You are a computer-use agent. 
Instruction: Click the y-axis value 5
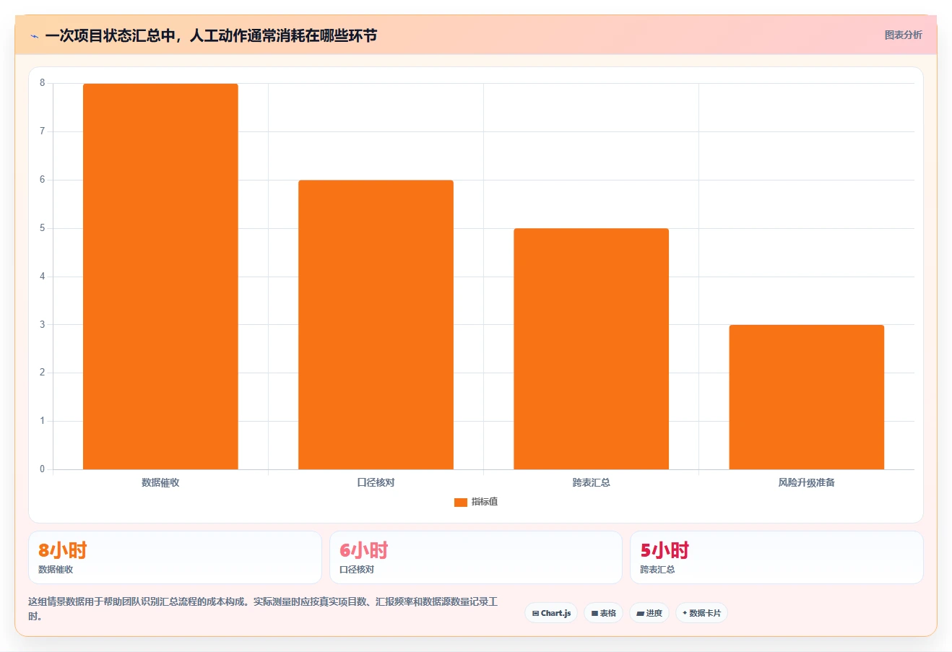[43, 228]
